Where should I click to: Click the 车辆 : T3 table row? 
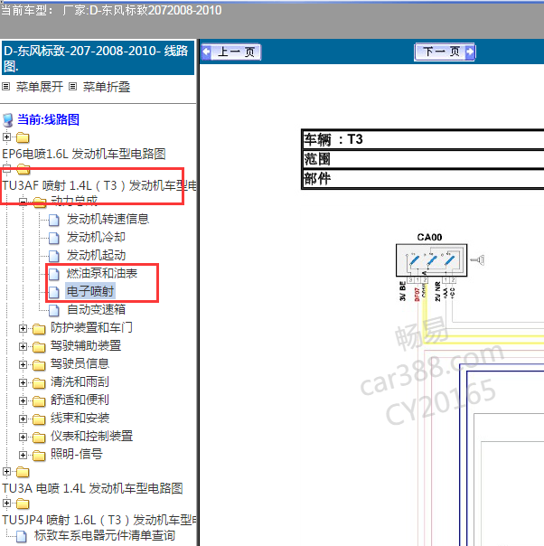423,139
